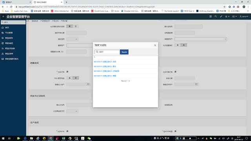Open Microsoft Edge from the taskbar

[25, 138]
